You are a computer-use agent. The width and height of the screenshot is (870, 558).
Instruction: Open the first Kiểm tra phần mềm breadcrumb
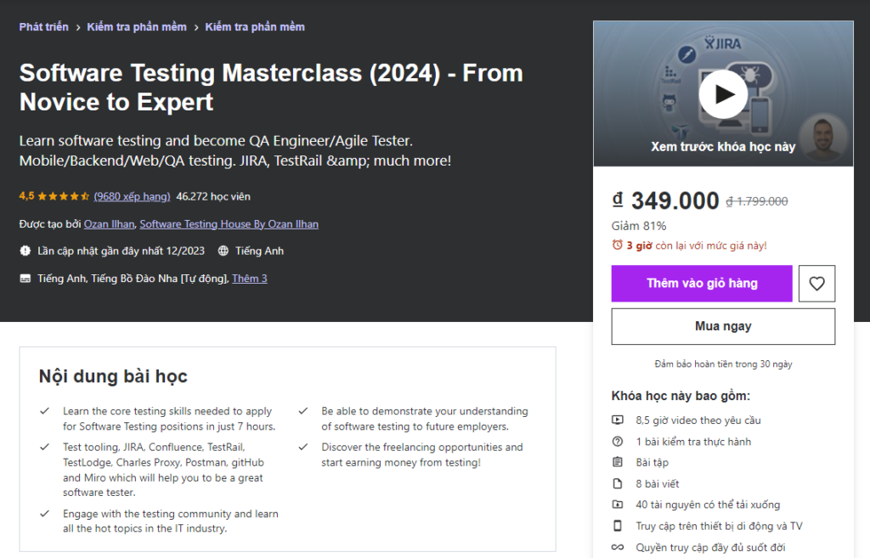click(x=137, y=27)
